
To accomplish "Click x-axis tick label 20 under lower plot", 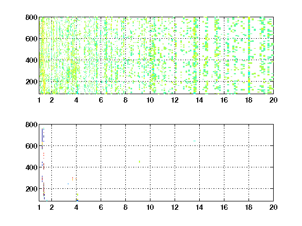I will [x=273, y=207].
